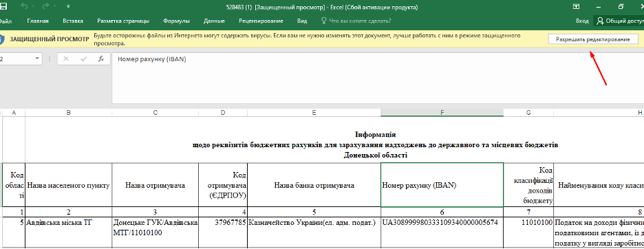Click the Общий доступ share button
The width and height of the screenshot is (644, 249).
[619, 21]
